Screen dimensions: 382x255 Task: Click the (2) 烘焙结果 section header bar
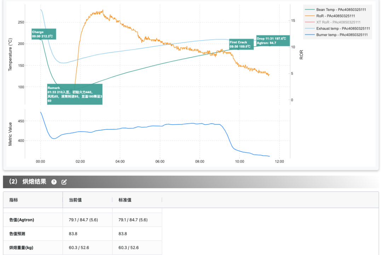click(x=191, y=182)
